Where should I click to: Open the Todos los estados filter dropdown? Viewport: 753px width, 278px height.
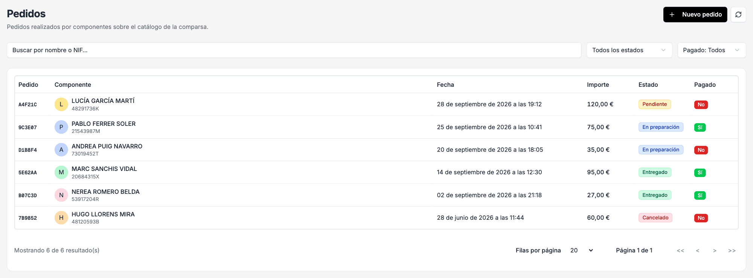pos(629,50)
